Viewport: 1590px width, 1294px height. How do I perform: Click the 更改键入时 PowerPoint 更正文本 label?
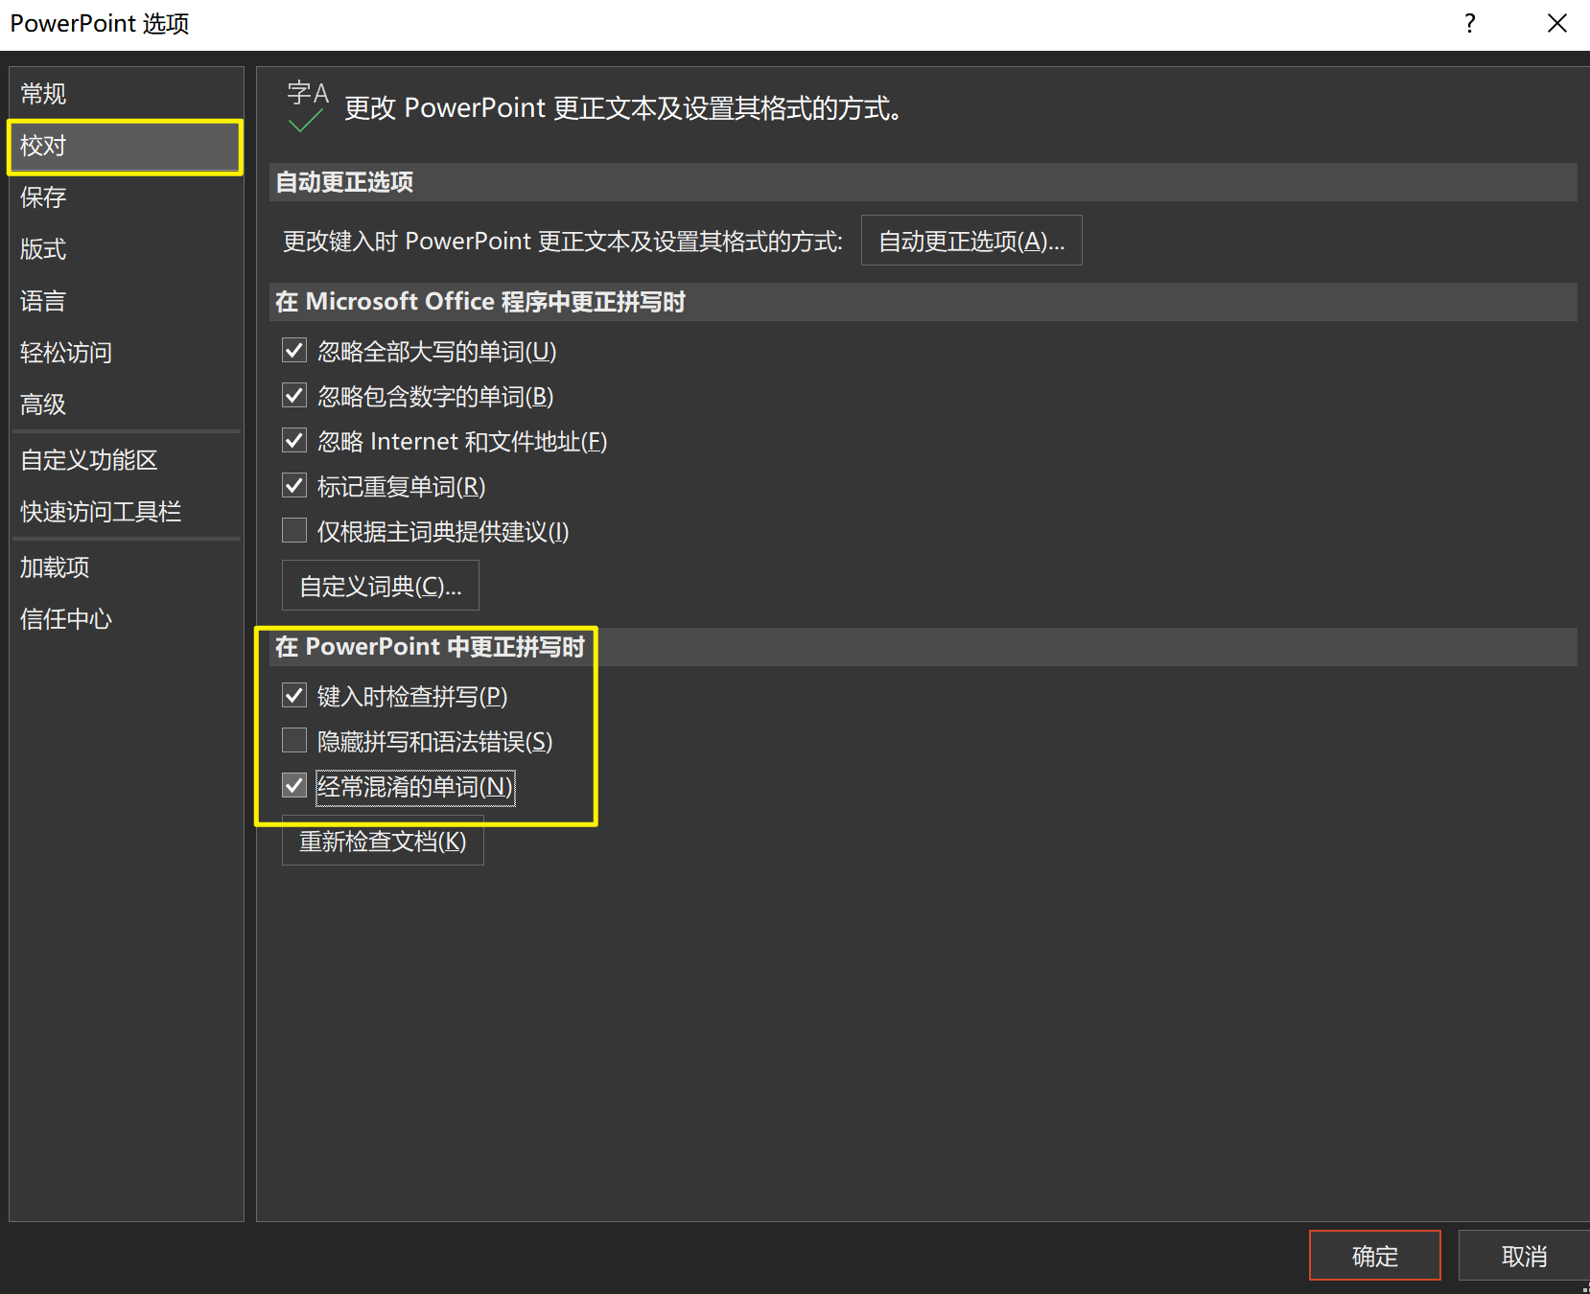pyautogui.click(x=563, y=242)
